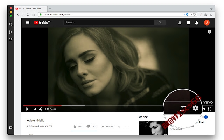Screen dimensions: 224x140
Task: Reload the current page
Action: pyautogui.click(x=28, y=15)
